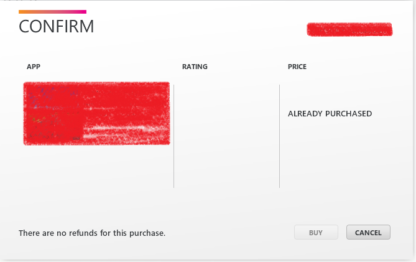The height and width of the screenshot is (262, 416).
Task: Click the orange-pink gradient bar above CONFIRM
Action: [x=52, y=12]
